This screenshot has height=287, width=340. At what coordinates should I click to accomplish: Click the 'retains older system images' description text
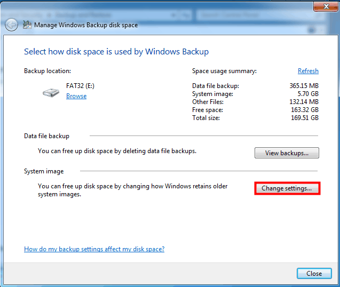133,190
